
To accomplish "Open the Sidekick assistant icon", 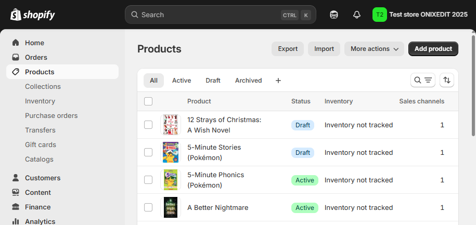I will (334, 15).
